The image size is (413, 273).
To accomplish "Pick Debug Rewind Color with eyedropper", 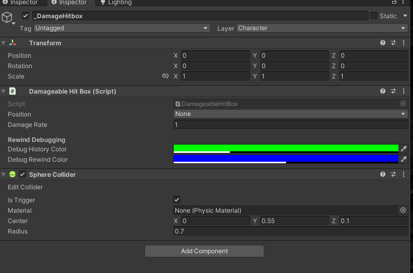I will pyautogui.click(x=404, y=159).
